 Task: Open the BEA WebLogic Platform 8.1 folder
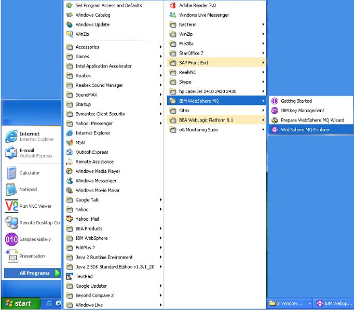216,120
